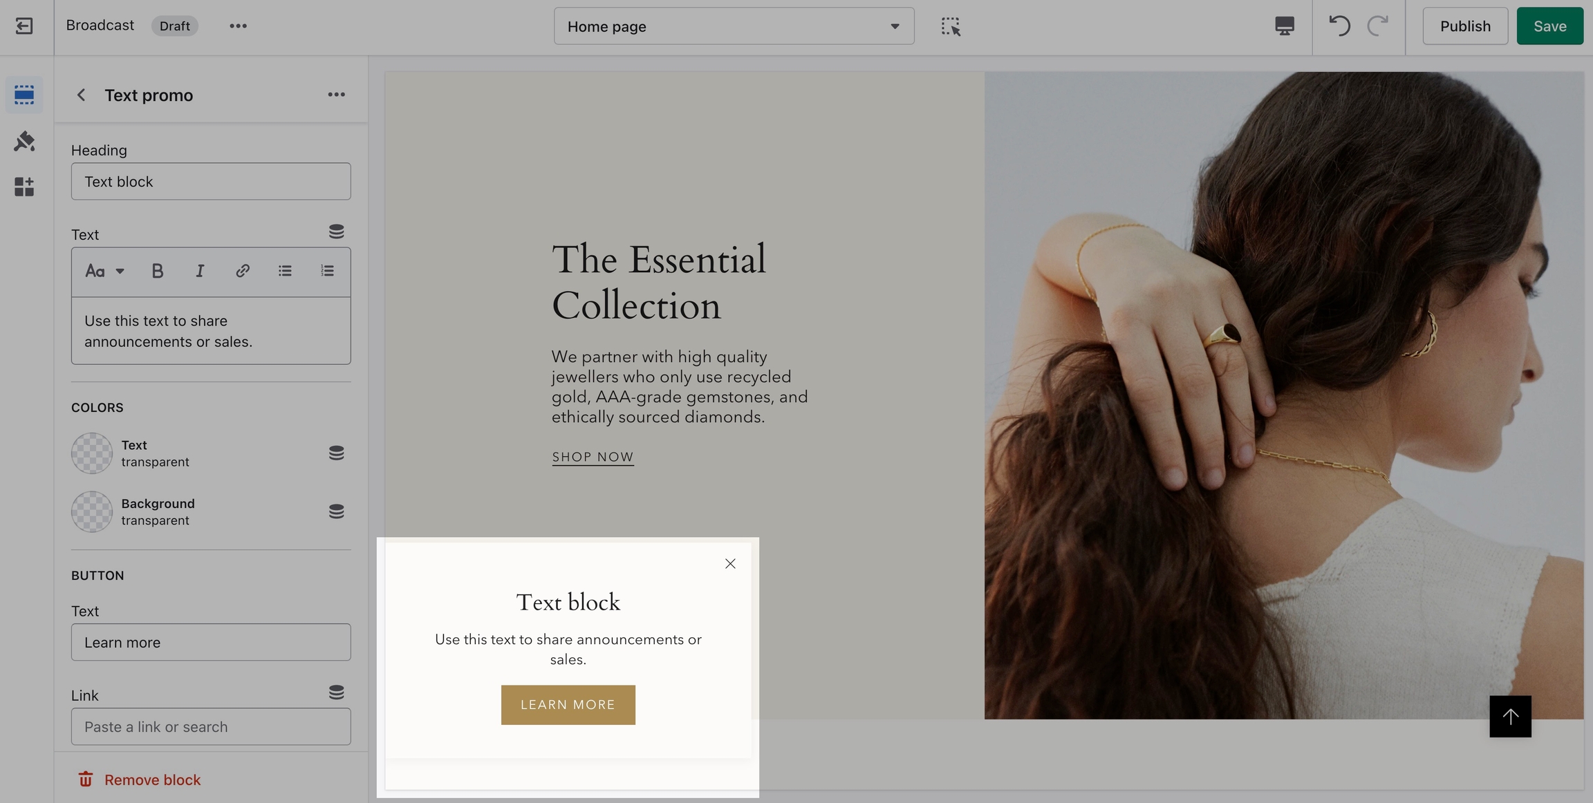Click the Save button
This screenshot has height=803, width=1593.
[1549, 26]
